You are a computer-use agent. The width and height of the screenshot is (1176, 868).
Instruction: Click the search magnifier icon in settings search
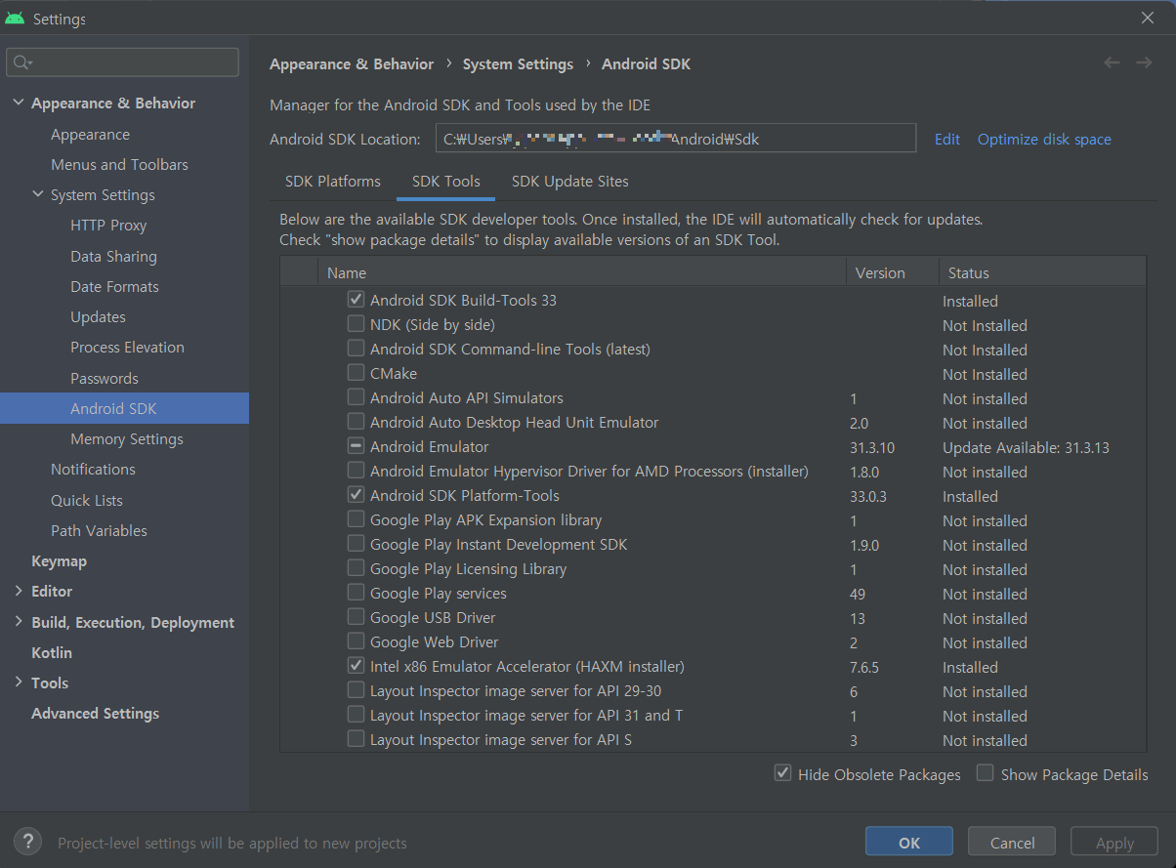click(21, 62)
